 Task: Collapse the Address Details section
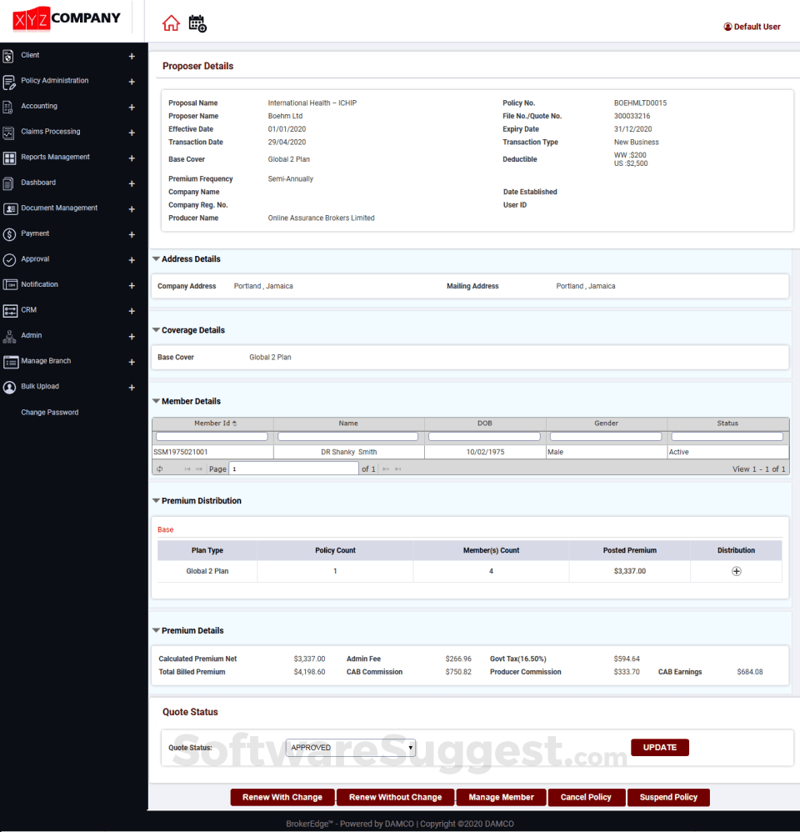point(156,259)
